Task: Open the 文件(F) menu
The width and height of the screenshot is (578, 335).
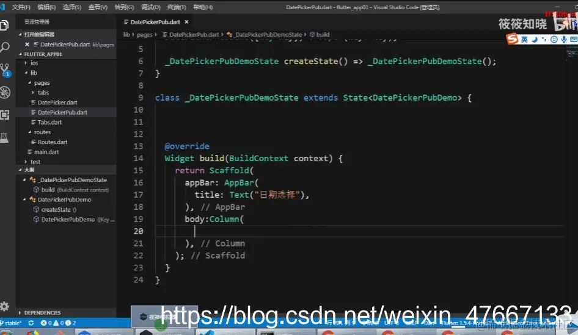Action: click(21, 7)
